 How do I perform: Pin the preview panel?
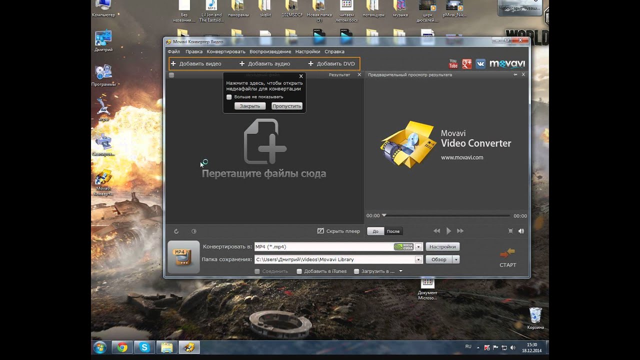click(x=515, y=74)
